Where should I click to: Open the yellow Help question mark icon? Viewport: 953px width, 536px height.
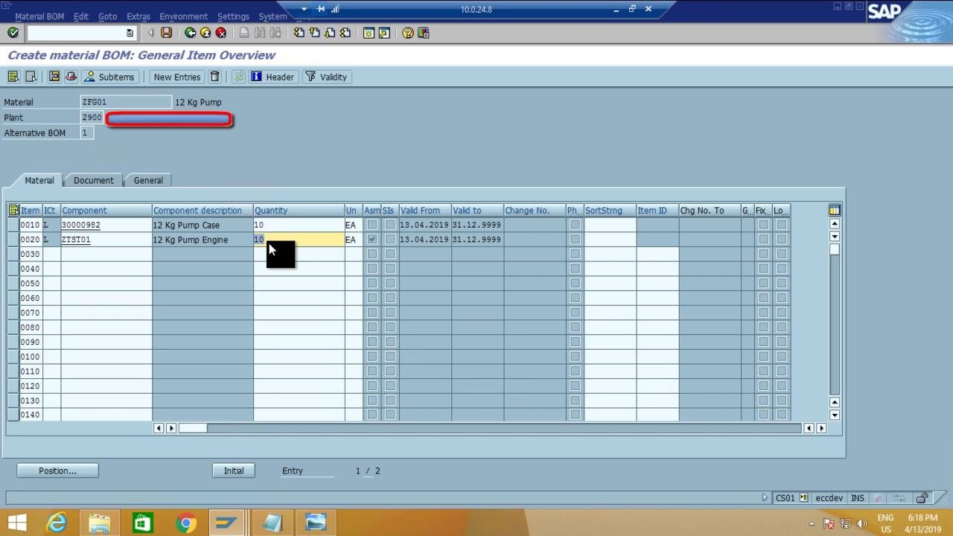(x=407, y=33)
